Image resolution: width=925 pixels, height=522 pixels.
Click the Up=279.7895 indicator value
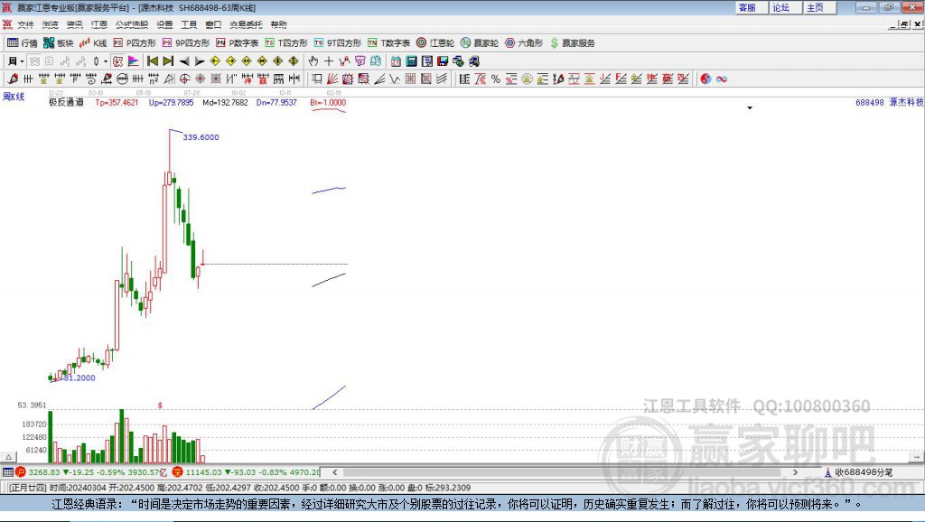point(171,102)
